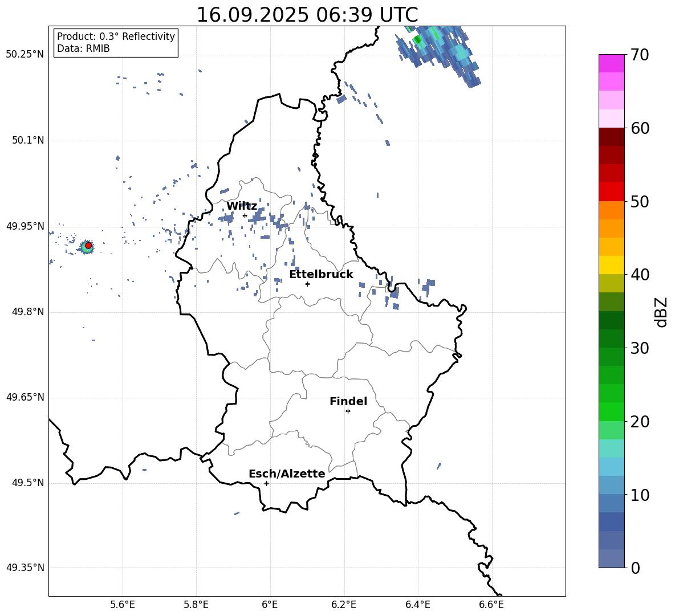
Task: Click the 0 tick label on colorbar
Action: (636, 568)
